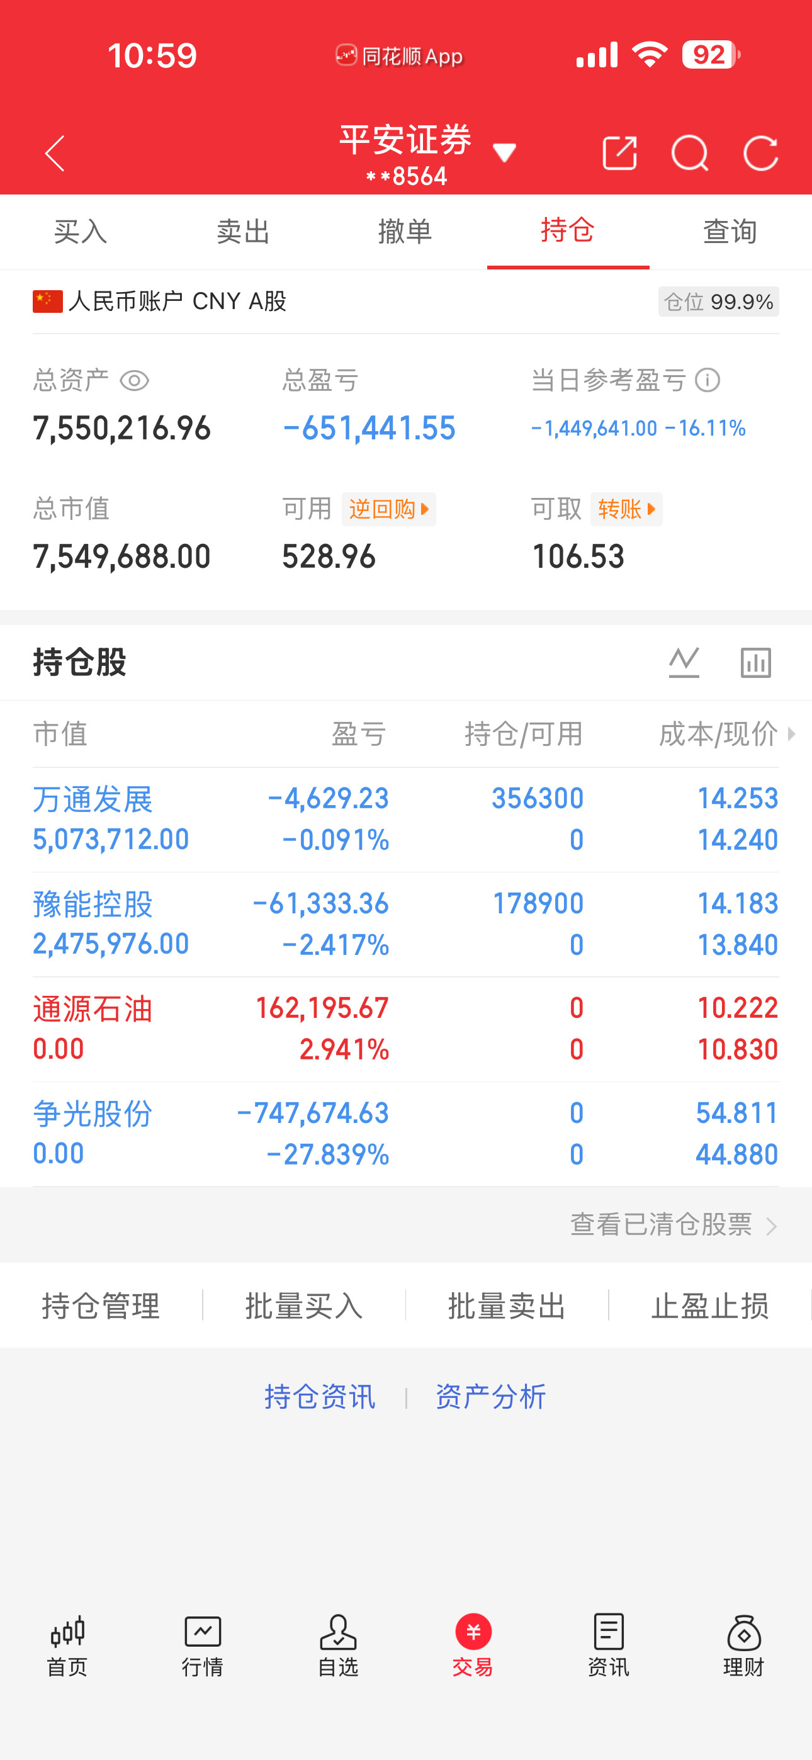Go to 理财 in bottom navigation
The width and height of the screenshot is (812, 1760).
pos(743,1646)
